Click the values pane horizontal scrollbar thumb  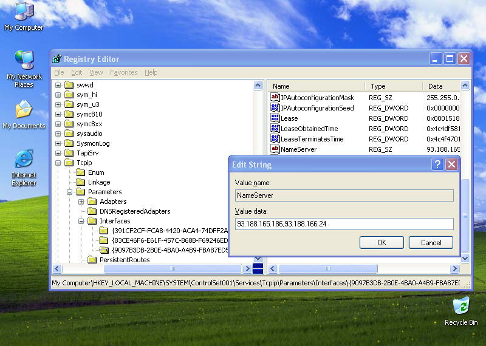(x=328, y=268)
